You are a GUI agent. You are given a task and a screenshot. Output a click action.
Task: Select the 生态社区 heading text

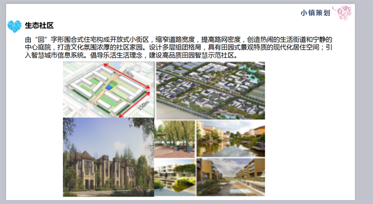(x=39, y=25)
